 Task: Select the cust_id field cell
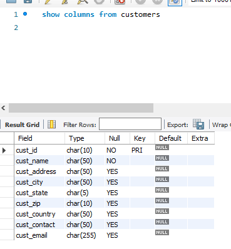click(x=39, y=150)
